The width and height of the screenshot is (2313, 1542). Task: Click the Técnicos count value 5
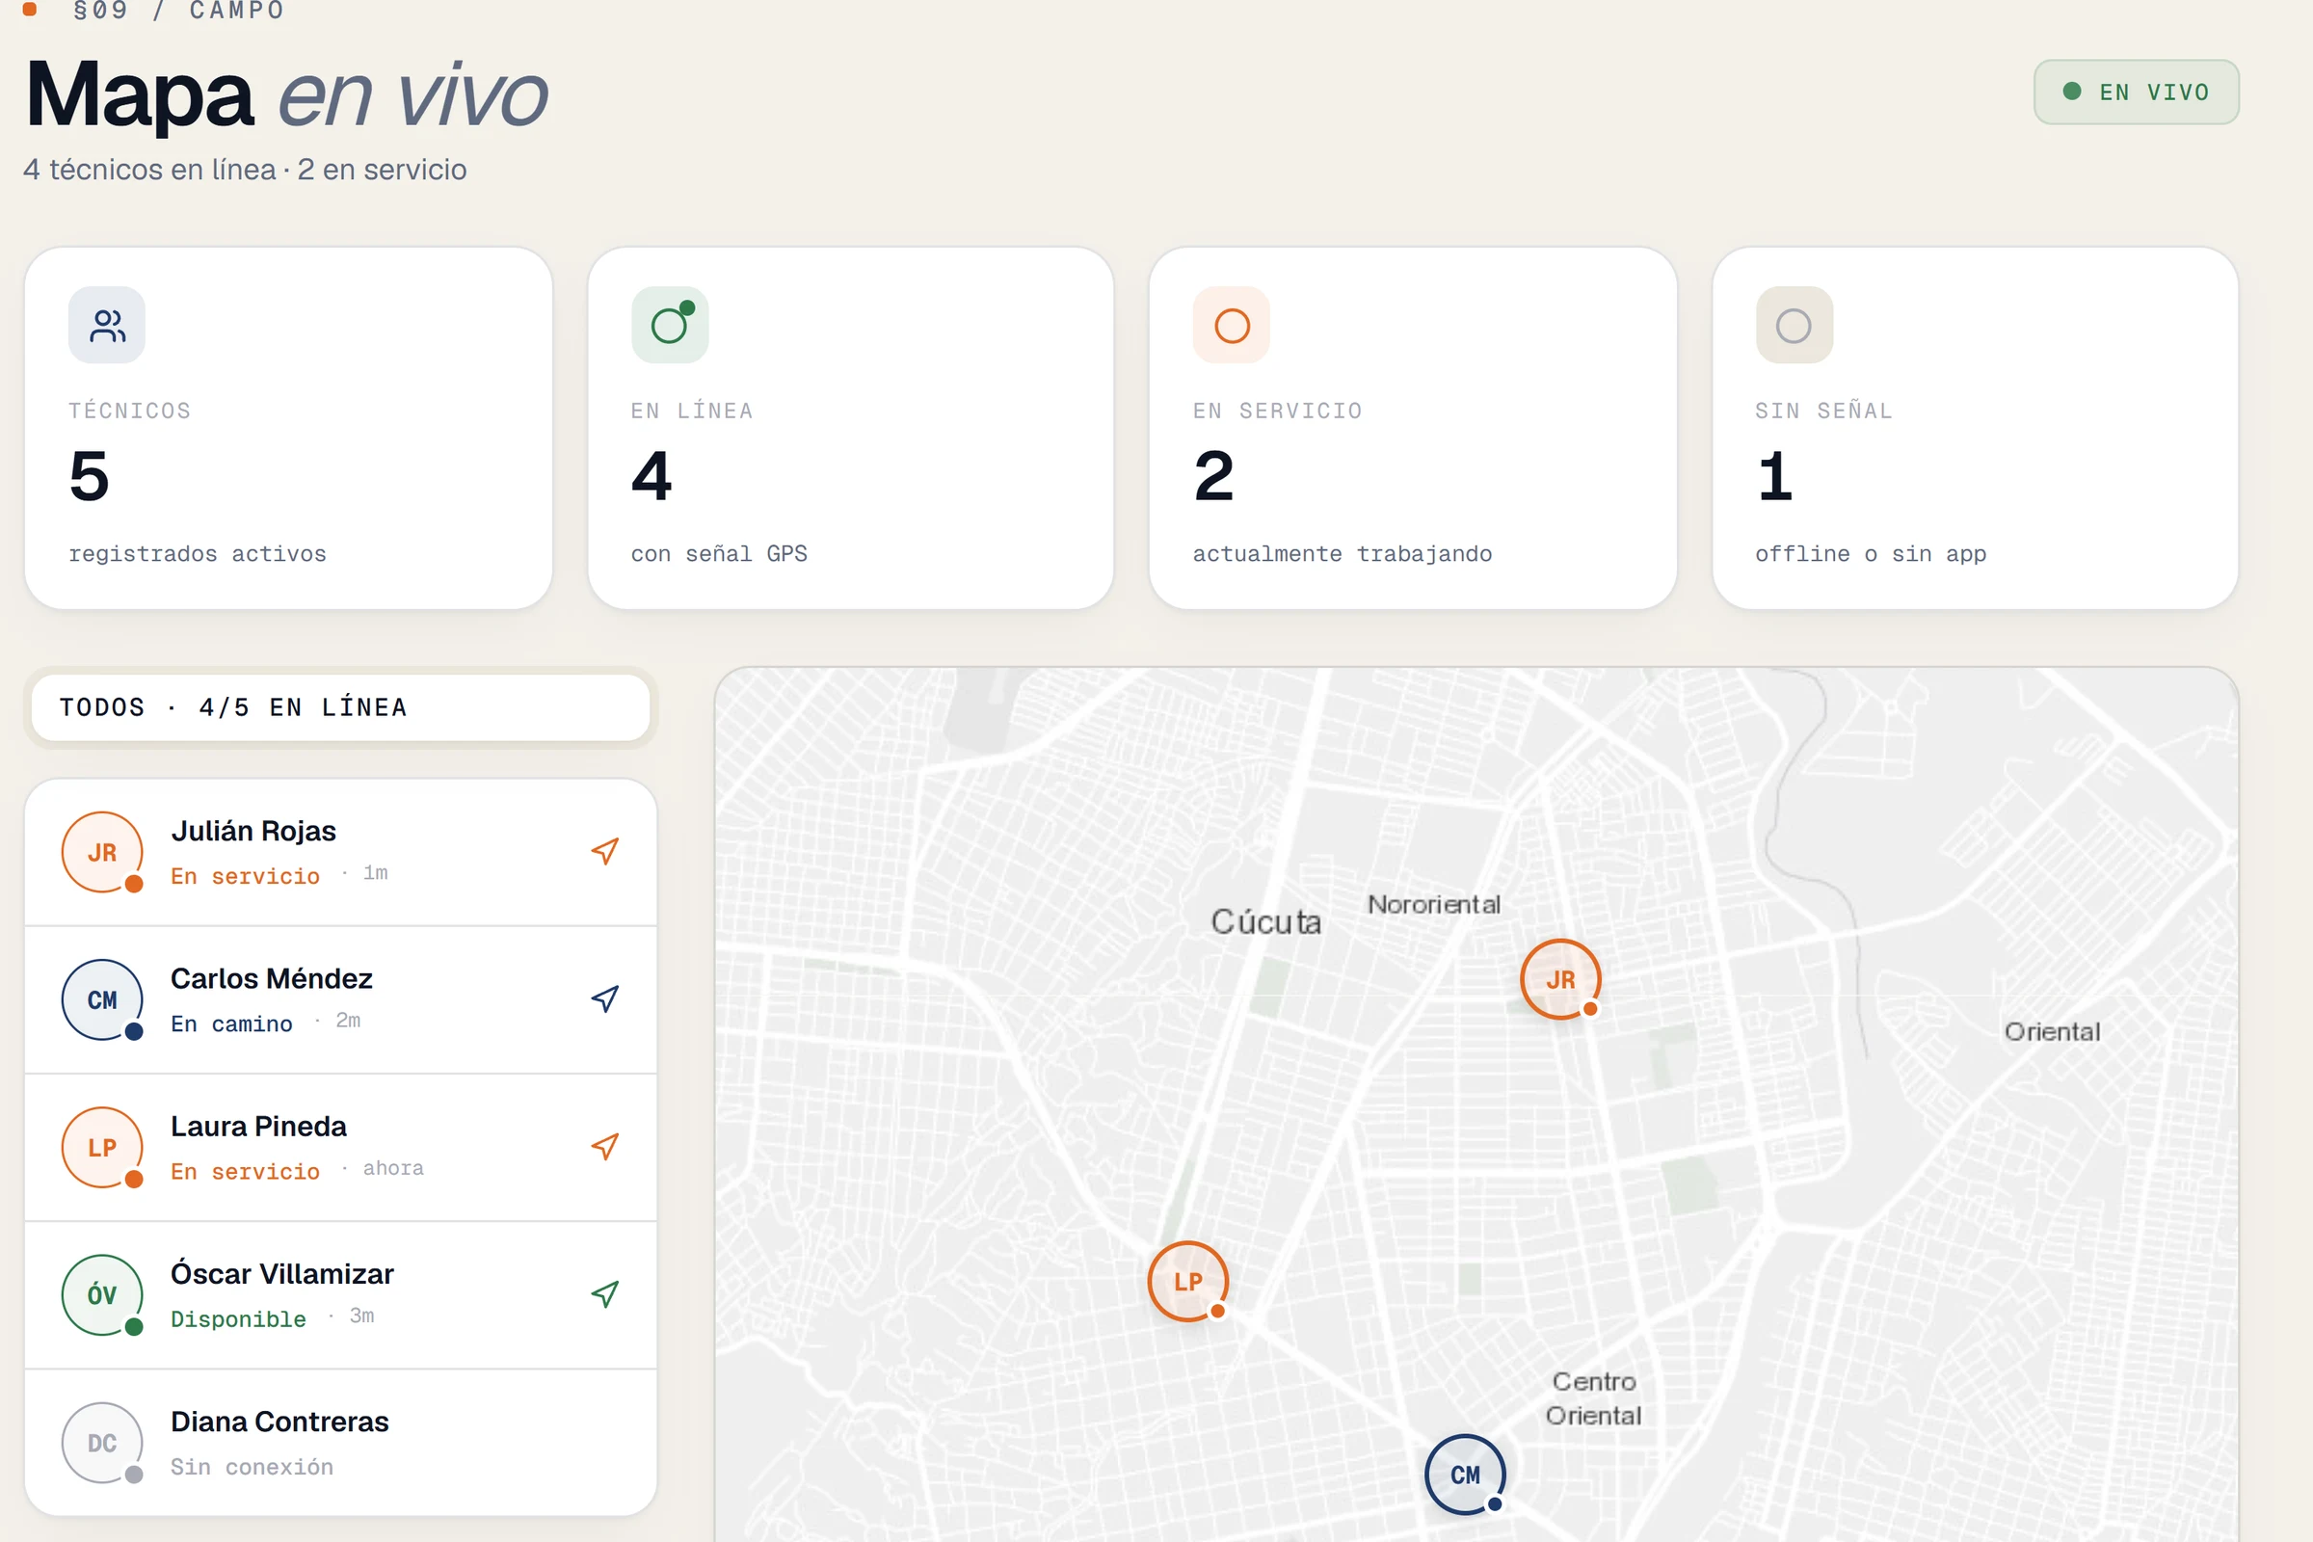pos(90,476)
